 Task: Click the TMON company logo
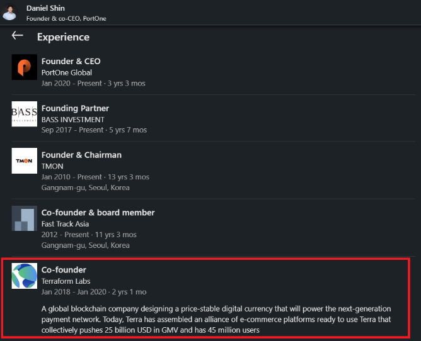click(25, 160)
